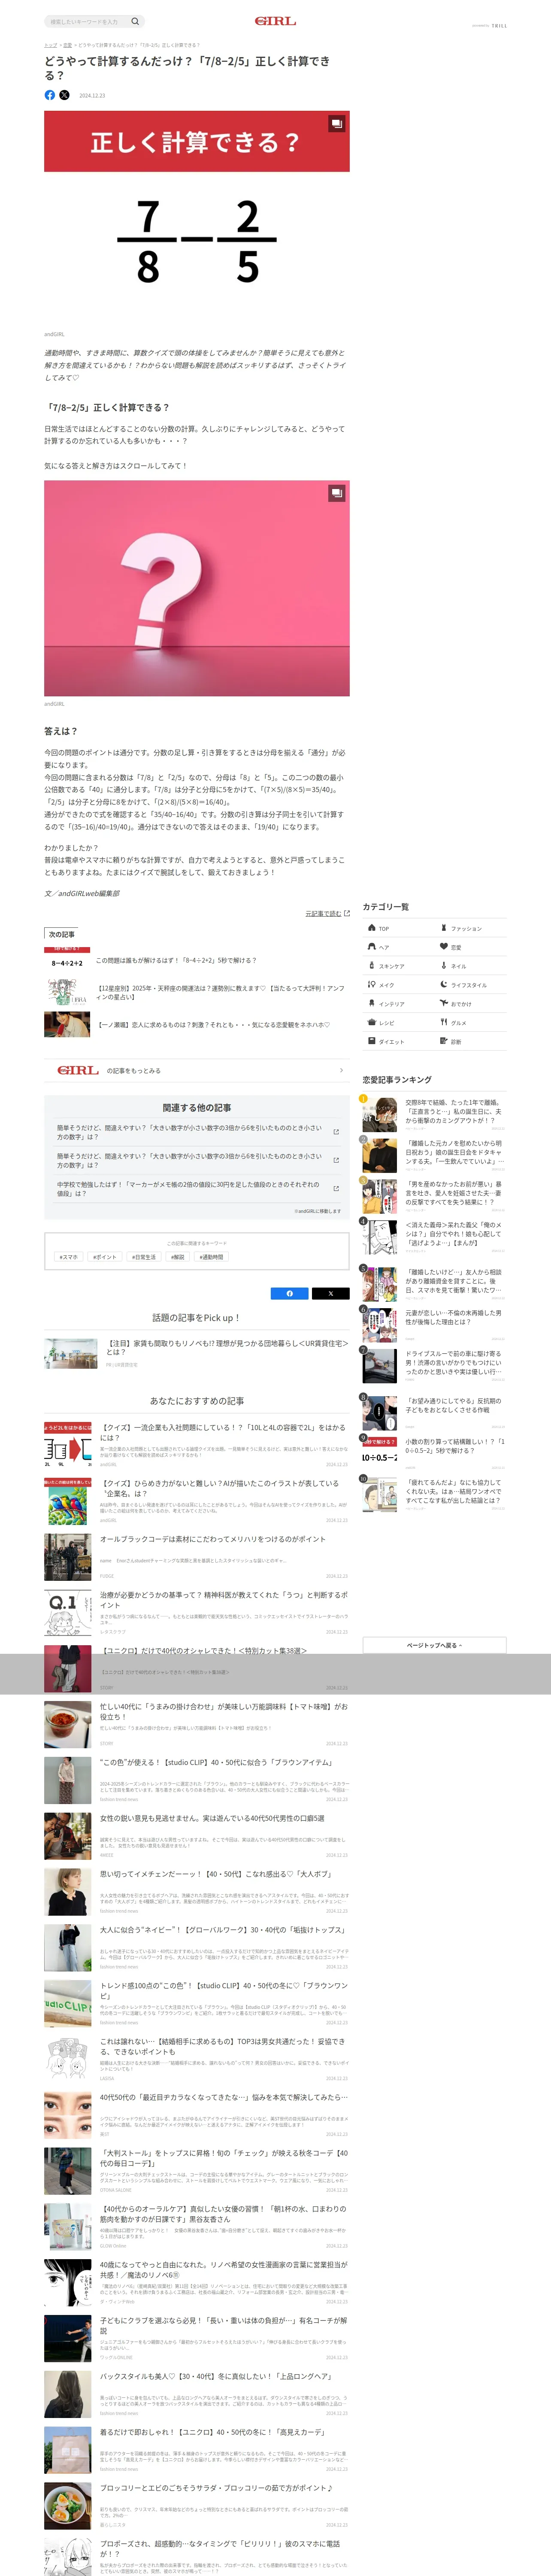Open the トマト味噌 seasoning article

(197, 1724)
